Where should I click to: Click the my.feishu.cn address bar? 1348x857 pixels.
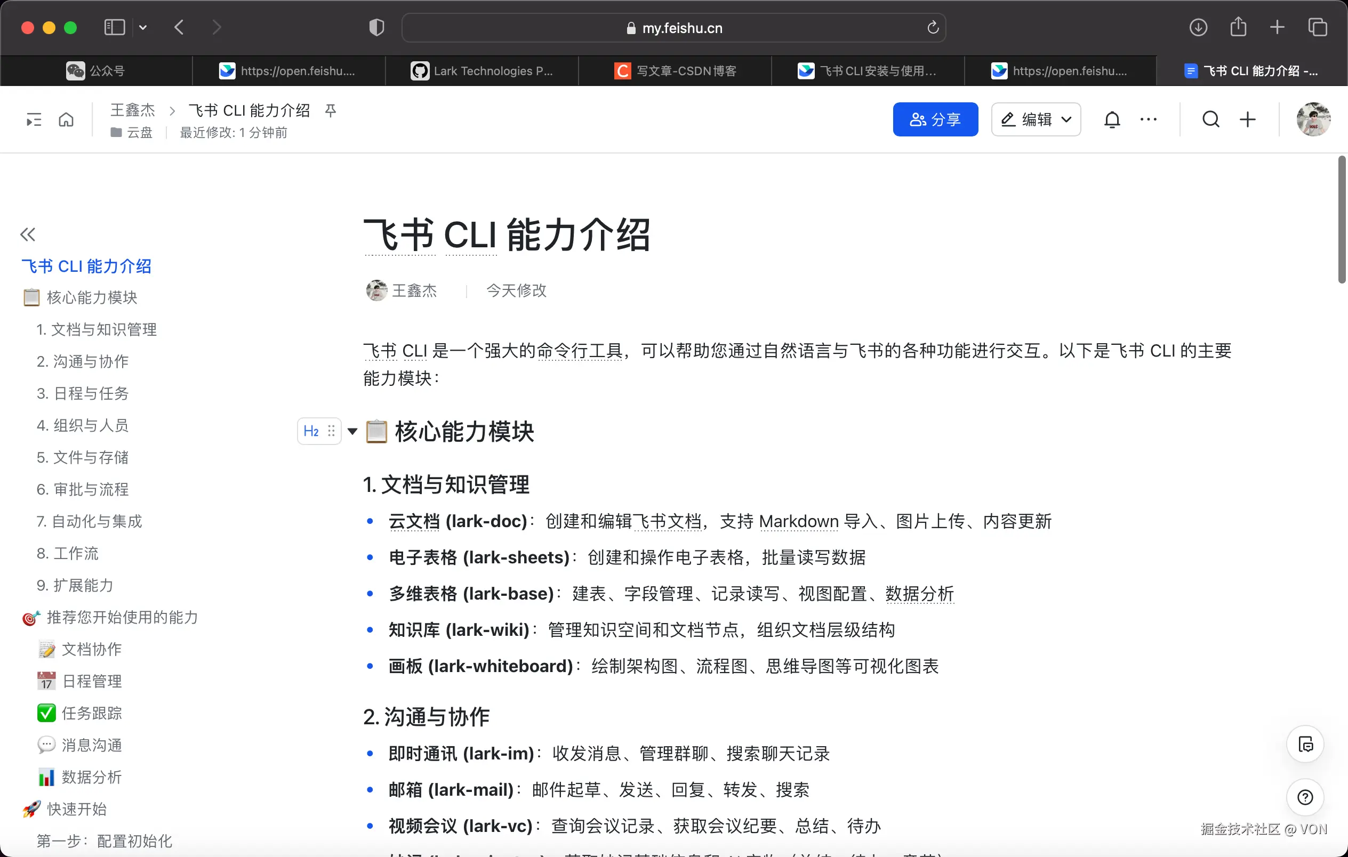674,27
